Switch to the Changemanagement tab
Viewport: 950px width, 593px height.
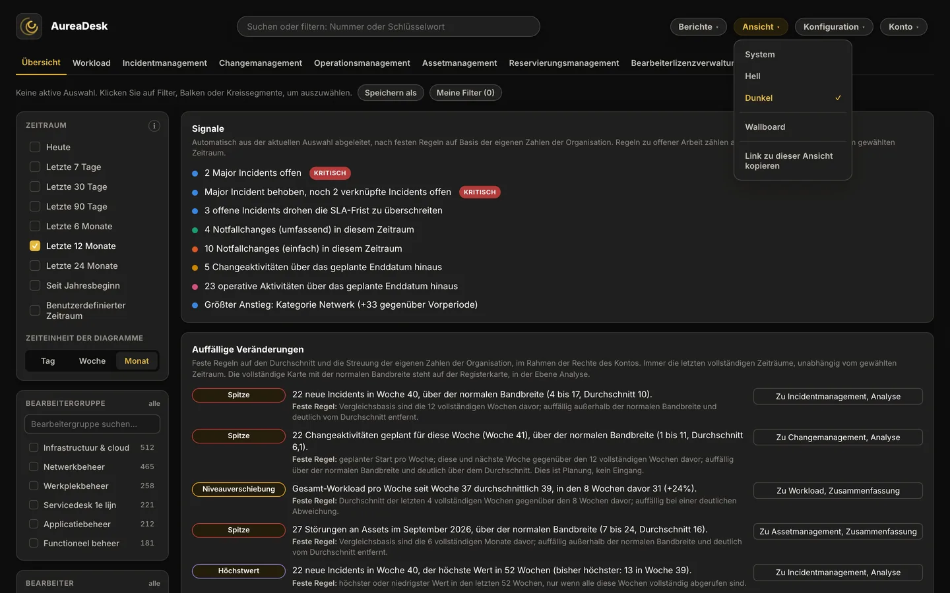click(261, 63)
